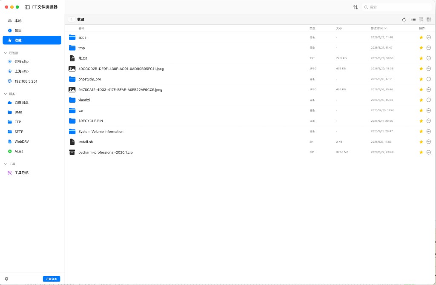Click the refresh icon in the toolbar
This screenshot has height=285, width=436.
[x=404, y=20]
